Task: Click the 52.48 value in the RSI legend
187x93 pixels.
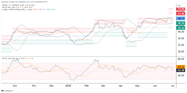Action: click(x=23, y=58)
